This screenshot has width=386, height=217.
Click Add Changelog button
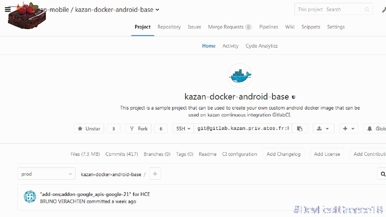tap(283, 154)
